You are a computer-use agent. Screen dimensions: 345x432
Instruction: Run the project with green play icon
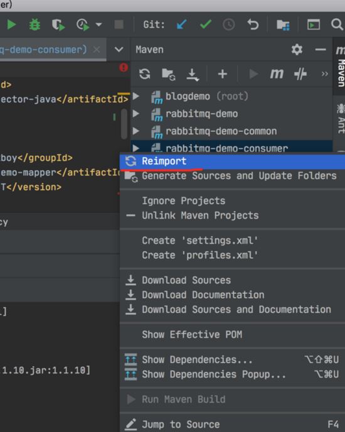tap(11, 24)
